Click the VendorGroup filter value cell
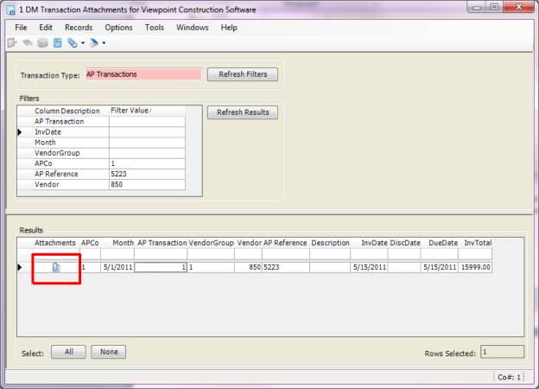Screen dimensions: 539x389 [x=147, y=153]
